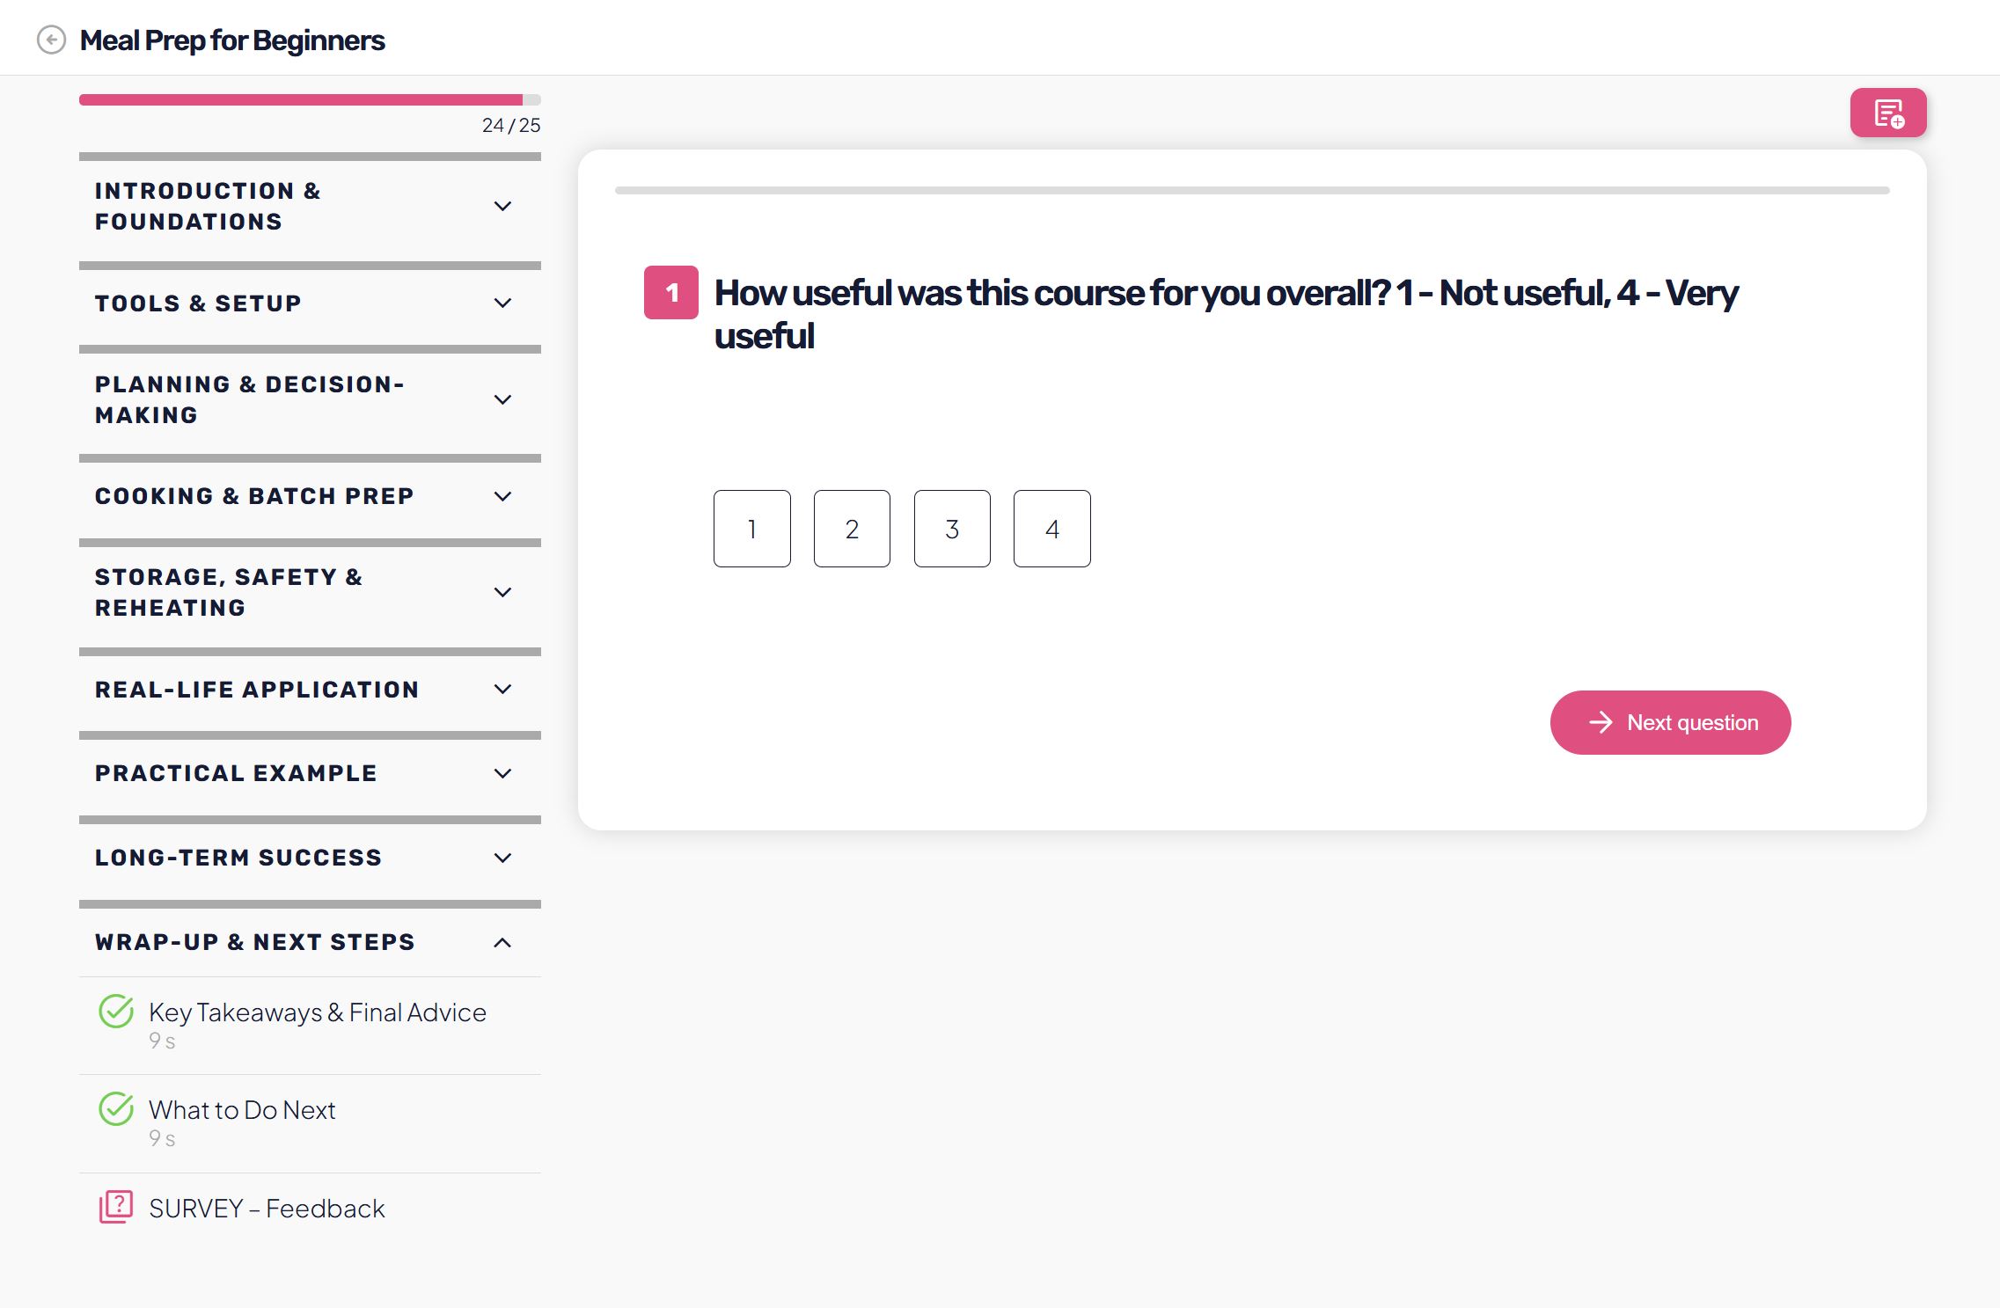Screen dimensions: 2000x1308
Task: Expand the Cooking & Batch Prep section
Action: pos(502,496)
